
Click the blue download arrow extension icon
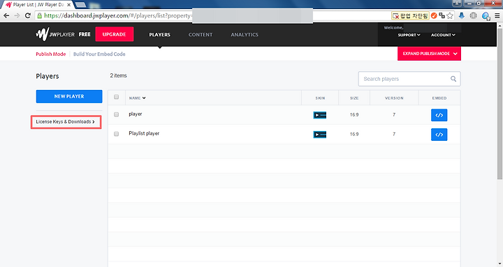[x=462, y=15]
